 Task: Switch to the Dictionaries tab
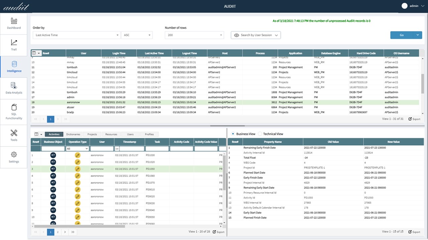point(73,134)
